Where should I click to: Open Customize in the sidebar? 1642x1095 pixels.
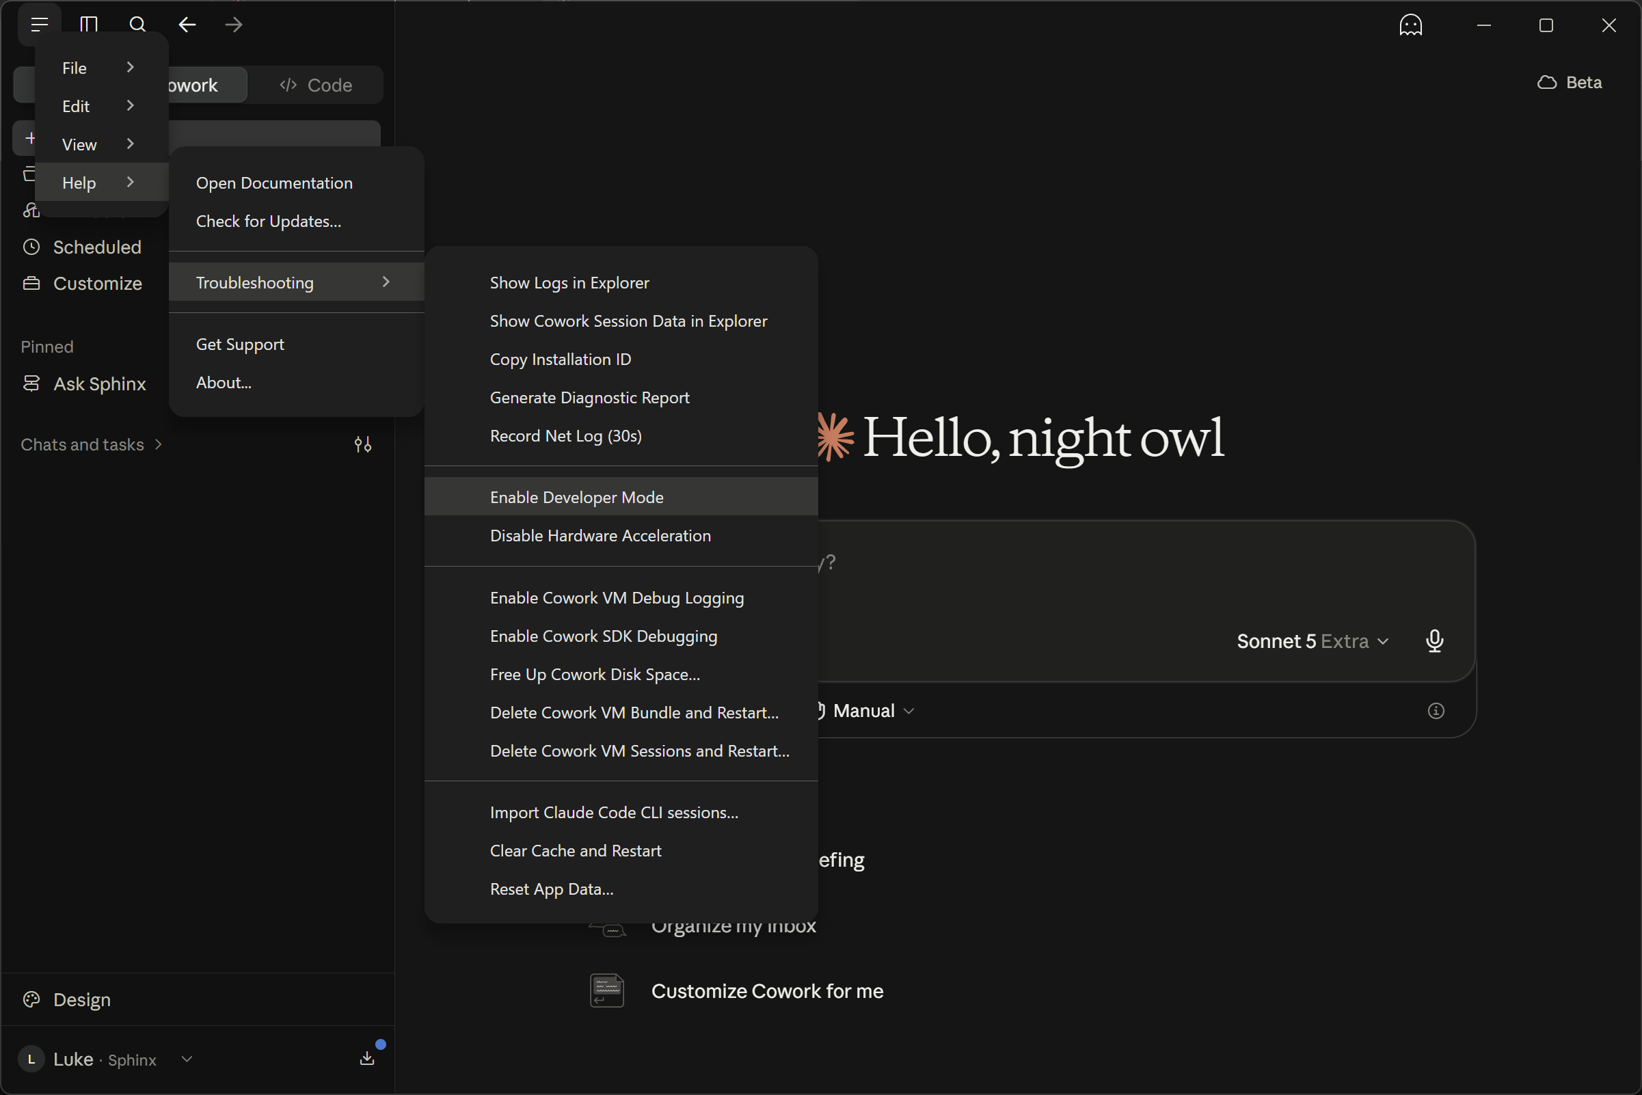tap(92, 284)
